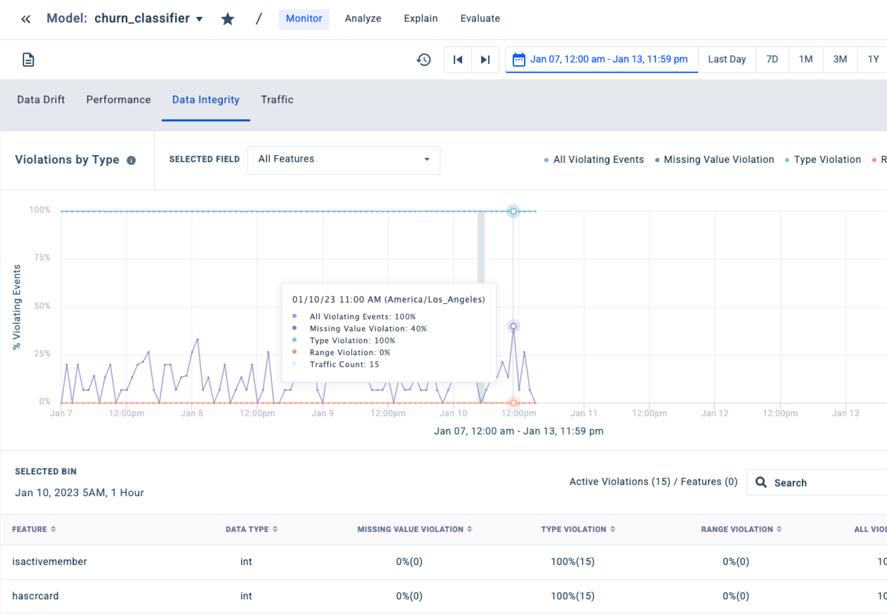Click the skip to end playback icon
Image resolution: width=887 pixels, height=614 pixels.
click(486, 59)
